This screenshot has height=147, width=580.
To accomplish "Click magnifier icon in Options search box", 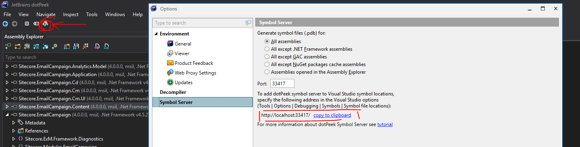I will (248, 23).
